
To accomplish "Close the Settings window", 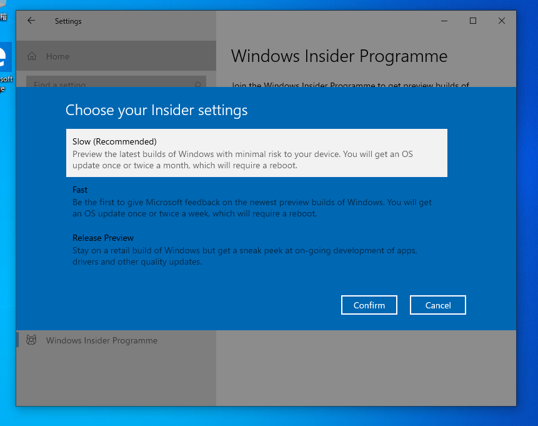I will coord(502,21).
